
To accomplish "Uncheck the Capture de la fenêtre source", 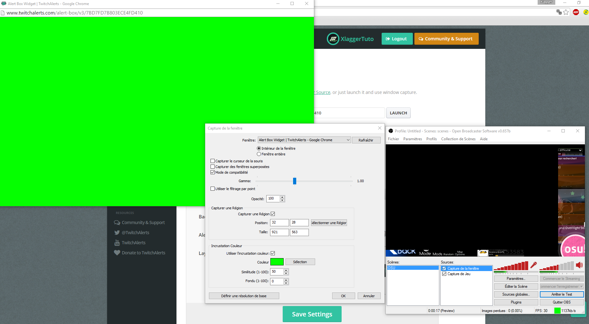I will [x=444, y=269].
